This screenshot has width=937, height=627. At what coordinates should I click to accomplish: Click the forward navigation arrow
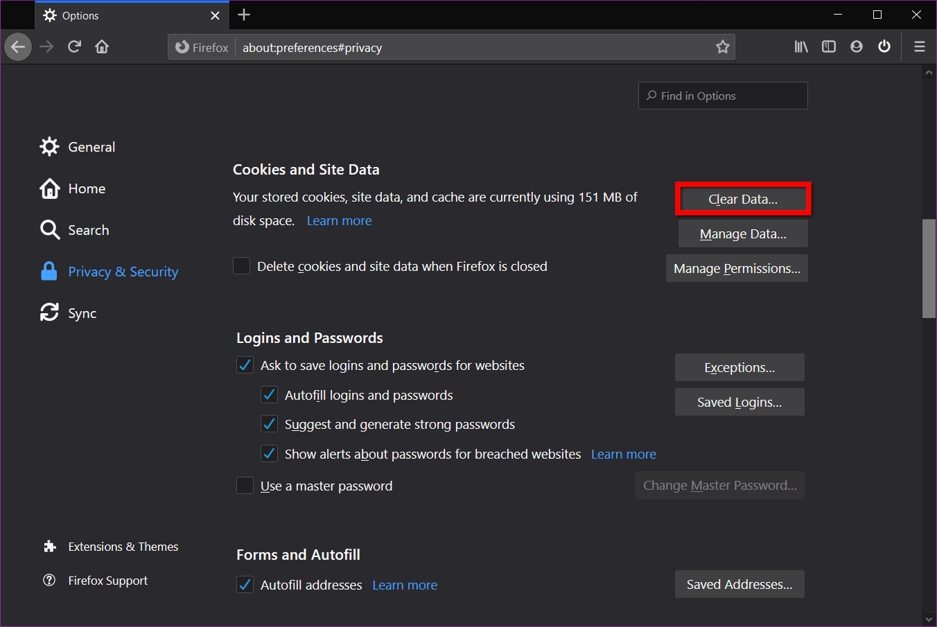[46, 47]
